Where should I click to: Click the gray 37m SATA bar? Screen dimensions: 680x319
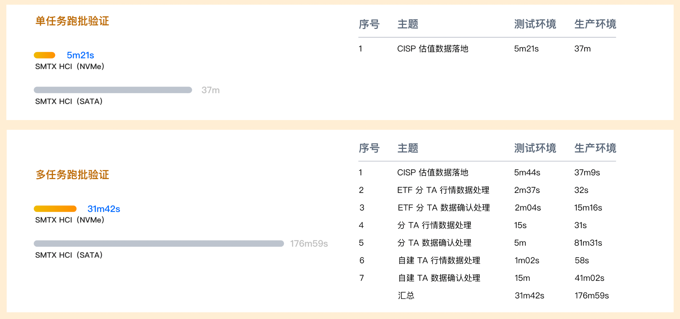(113, 90)
